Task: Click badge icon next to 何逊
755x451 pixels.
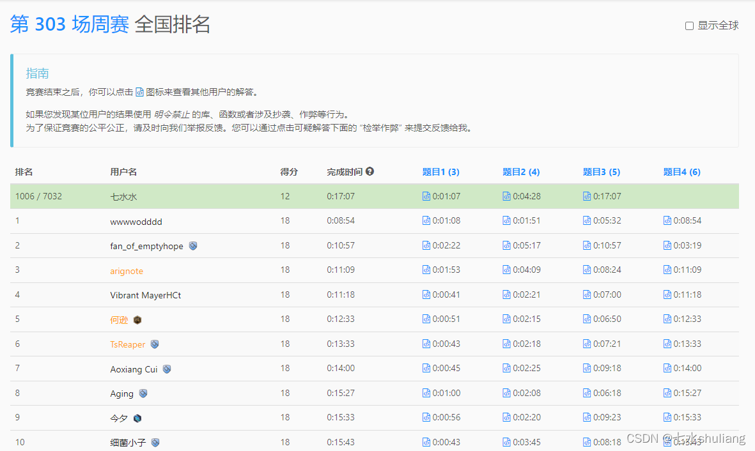Action: click(x=137, y=320)
